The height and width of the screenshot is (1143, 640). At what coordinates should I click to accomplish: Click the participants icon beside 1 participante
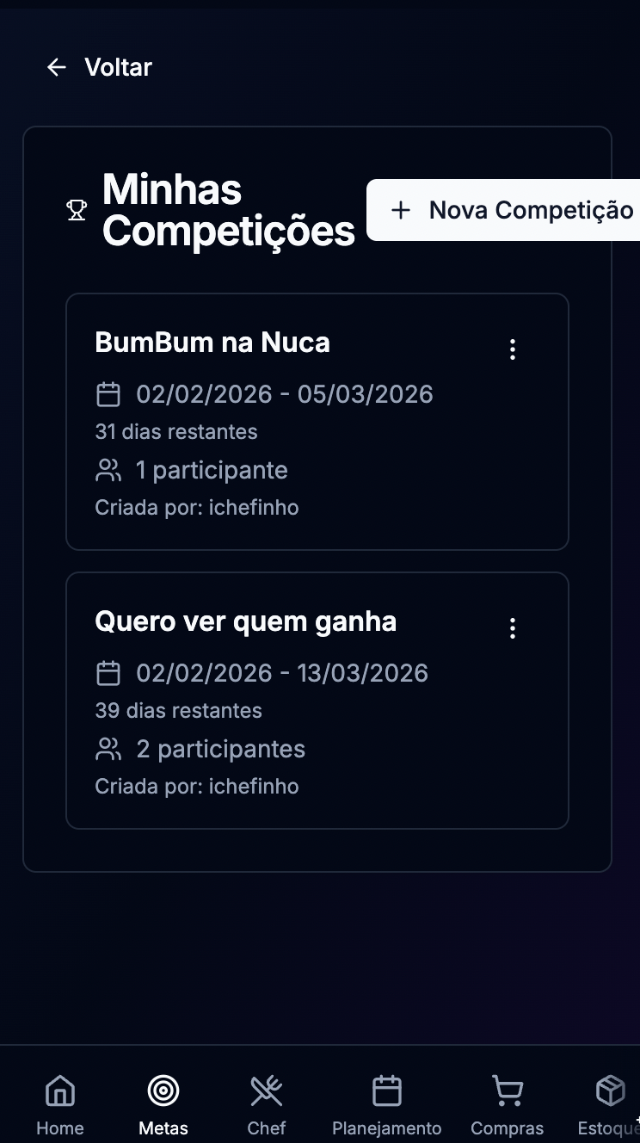click(x=108, y=471)
